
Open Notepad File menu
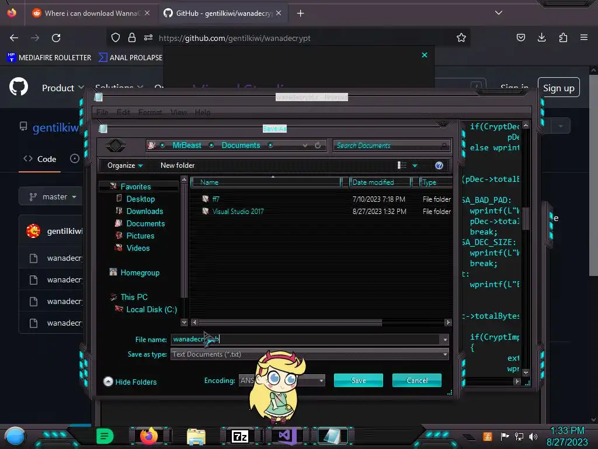[x=102, y=112]
